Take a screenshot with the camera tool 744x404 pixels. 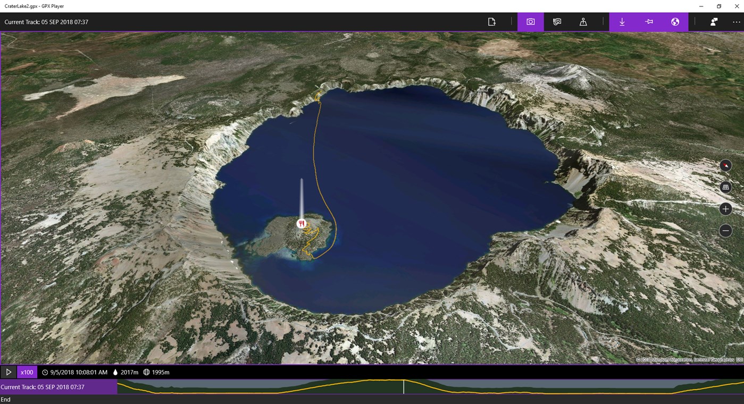tap(530, 21)
